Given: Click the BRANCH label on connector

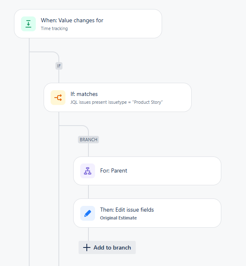Looking at the screenshot, I should coord(88,140).
